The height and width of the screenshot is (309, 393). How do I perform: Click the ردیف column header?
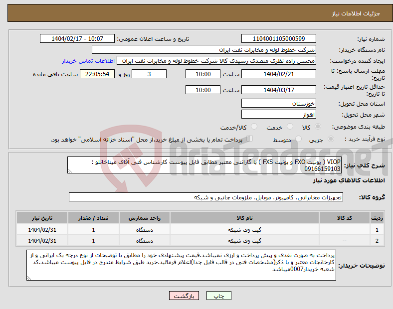click(377, 218)
